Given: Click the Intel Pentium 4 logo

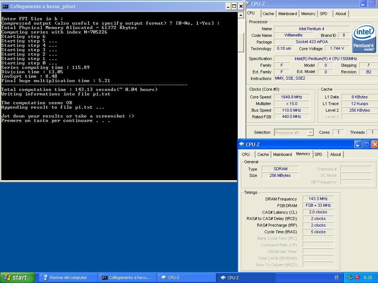Looking at the screenshot, I should tap(364, 38).
